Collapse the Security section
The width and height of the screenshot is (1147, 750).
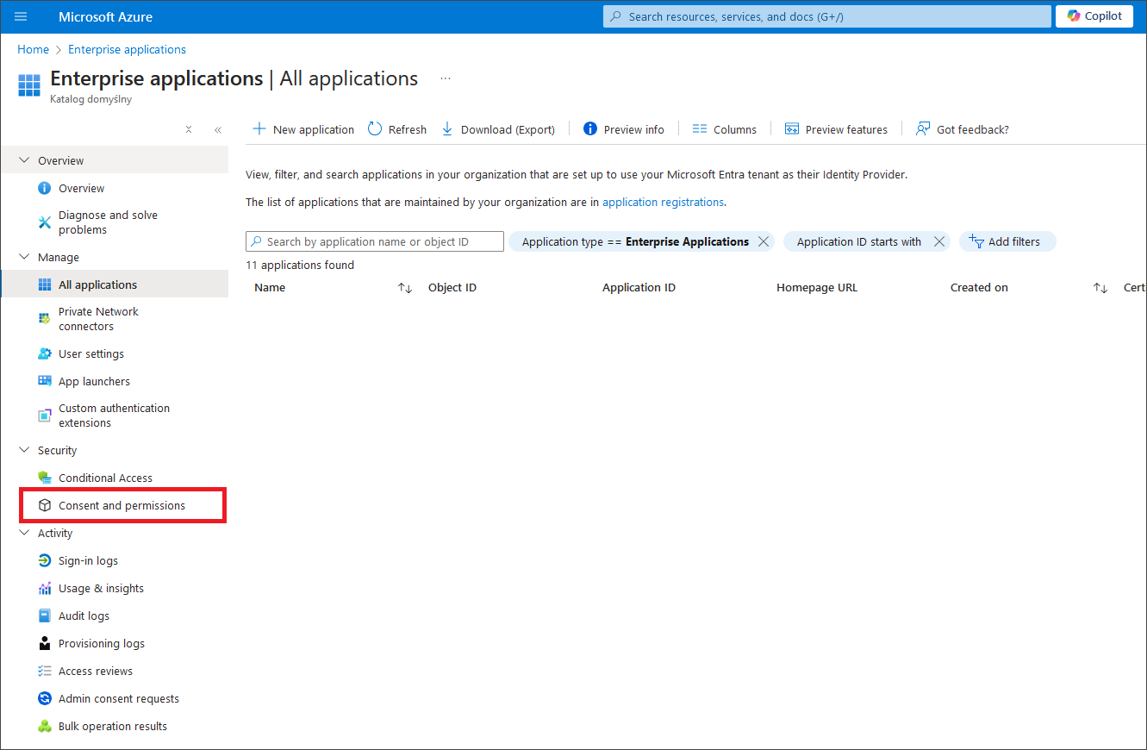pyautogui.click(x=24, y=450)
